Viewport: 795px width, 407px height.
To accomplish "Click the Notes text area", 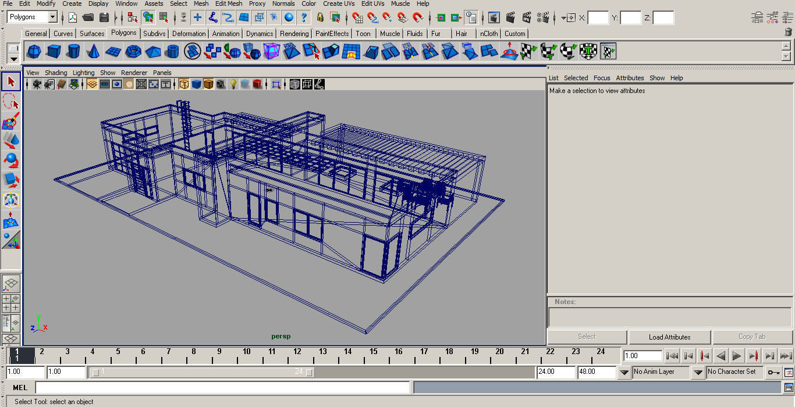I will 670,317.
